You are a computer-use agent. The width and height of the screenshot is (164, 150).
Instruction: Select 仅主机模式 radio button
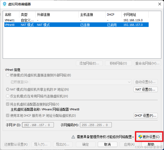[8, 96]
